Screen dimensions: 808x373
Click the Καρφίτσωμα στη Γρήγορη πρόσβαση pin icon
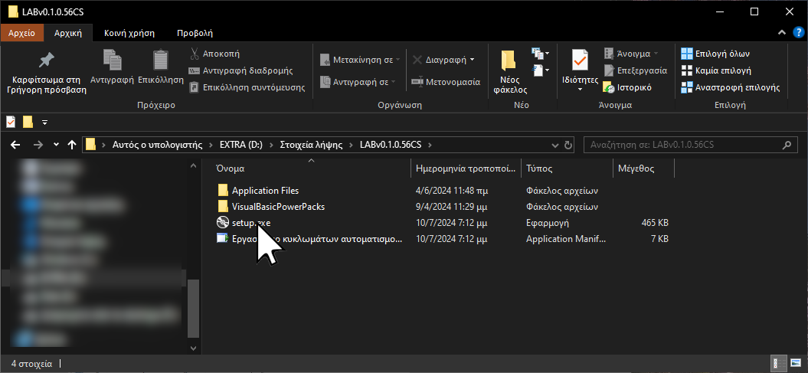[x=46, y=61]
